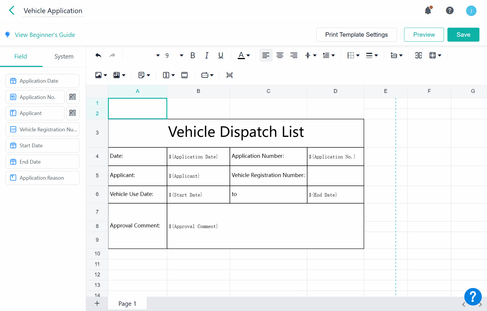Click the Preview button

pyautogui.click(x=424, y=35)
